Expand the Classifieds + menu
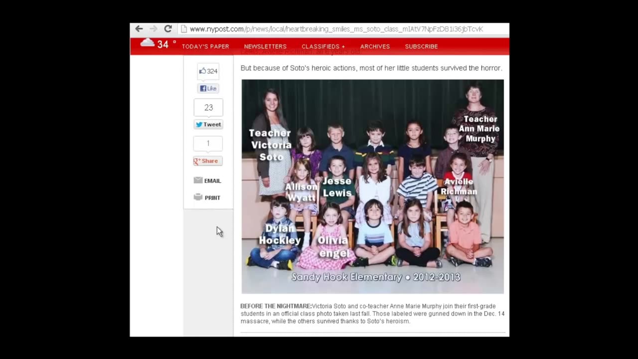Viewport: 638px width, 359px height. point(323,46)
